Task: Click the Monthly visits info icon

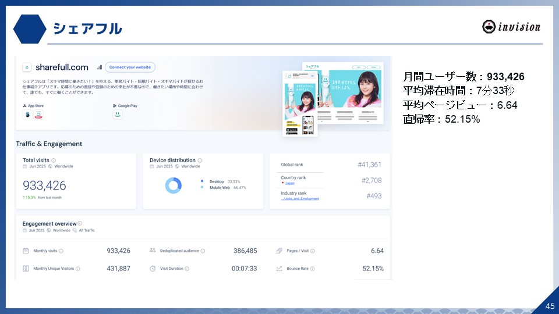Action: tap(61, 251)
